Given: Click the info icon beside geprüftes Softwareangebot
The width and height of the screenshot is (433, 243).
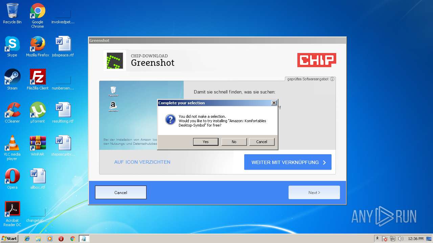Looking at the screenshot, I should point(332,79).
